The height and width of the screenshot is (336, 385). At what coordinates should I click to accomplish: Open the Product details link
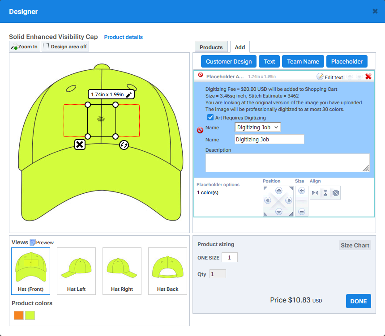[124, 37]
